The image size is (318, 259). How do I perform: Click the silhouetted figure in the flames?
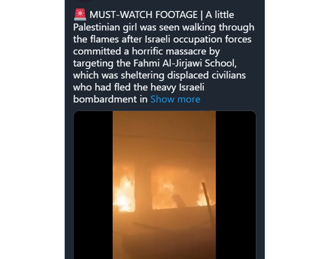[178, 201]
